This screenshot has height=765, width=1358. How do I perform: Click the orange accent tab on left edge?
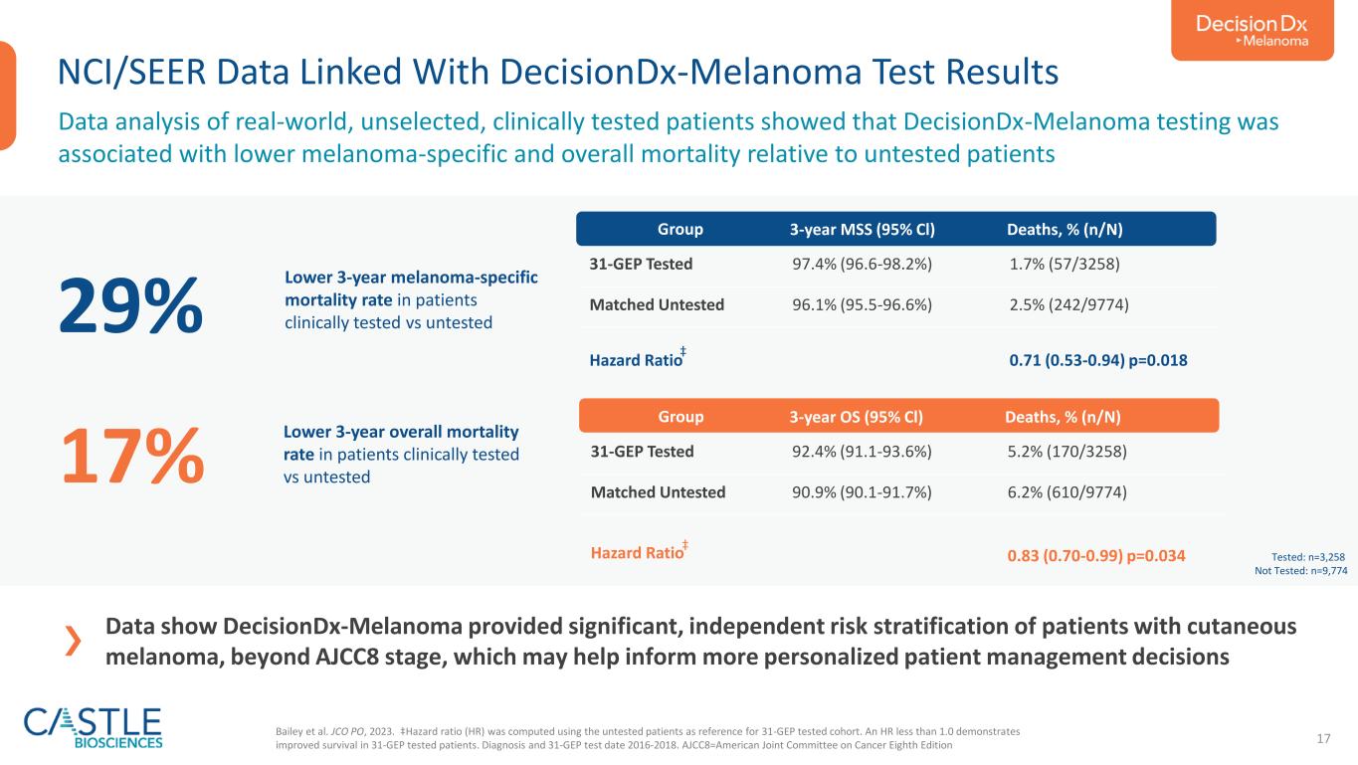click(7, 96)
